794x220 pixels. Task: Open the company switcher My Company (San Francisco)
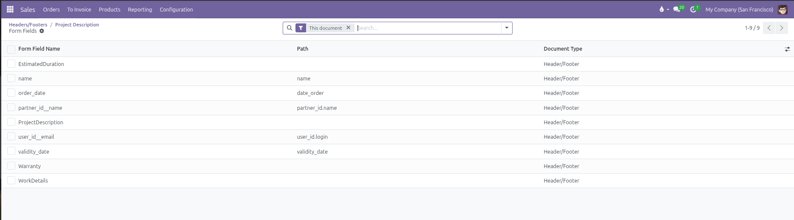739,9
